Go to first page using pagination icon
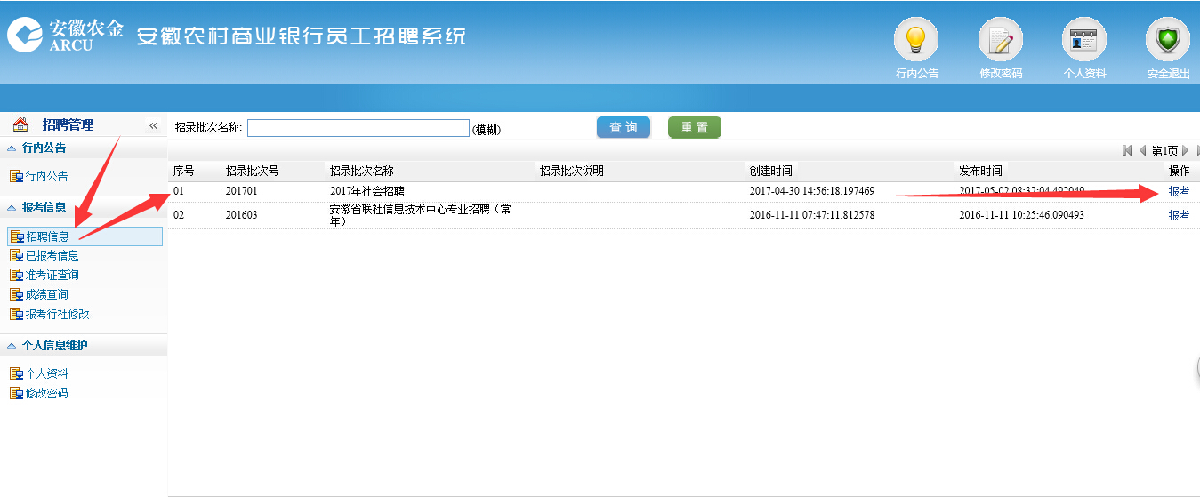The height and width of the screenshot is (497, 1200). 1127,150
